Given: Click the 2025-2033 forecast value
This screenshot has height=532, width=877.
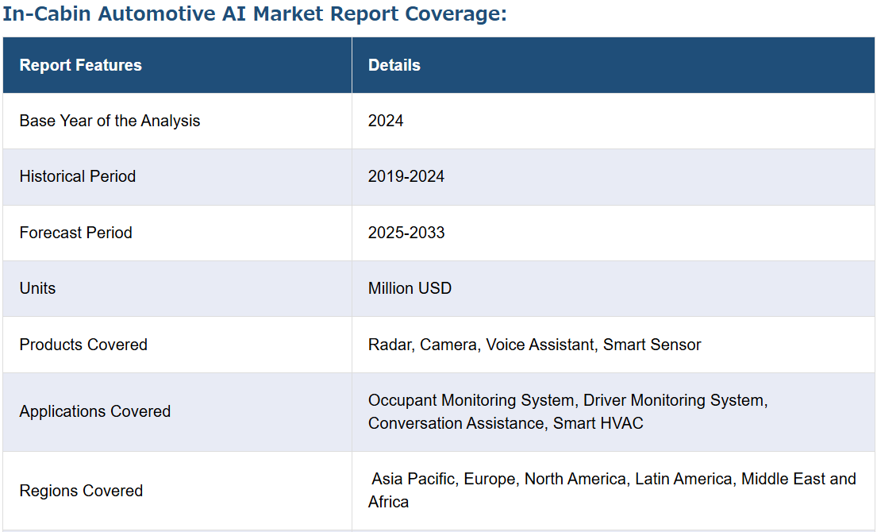Looking at the screenshot, I should [x=406, y=233].
